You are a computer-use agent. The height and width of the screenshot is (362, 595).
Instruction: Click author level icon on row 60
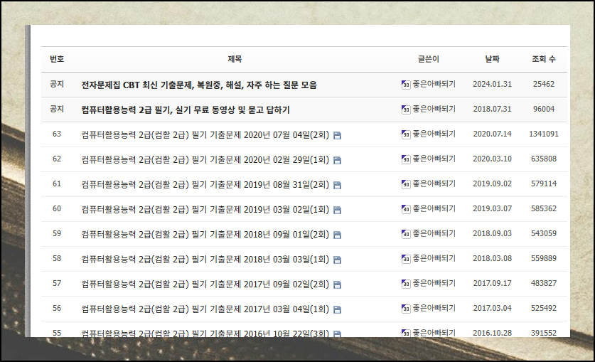click(406, 209)
